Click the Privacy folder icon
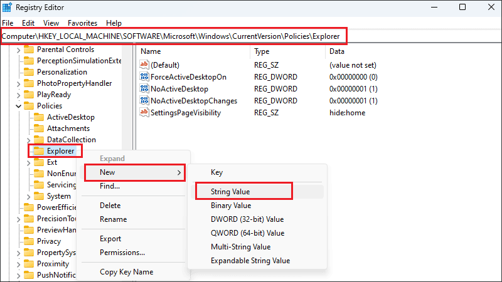This screenshot has height=282, width=502. (29, 241)
